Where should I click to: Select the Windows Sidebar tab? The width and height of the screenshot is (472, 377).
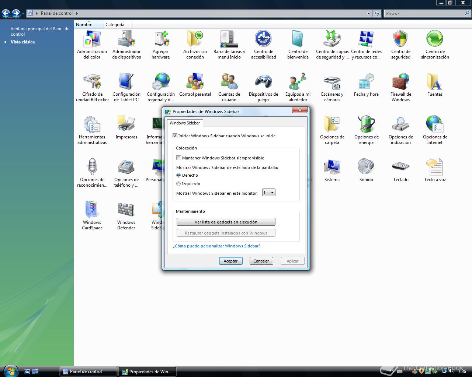click(185, 123)
